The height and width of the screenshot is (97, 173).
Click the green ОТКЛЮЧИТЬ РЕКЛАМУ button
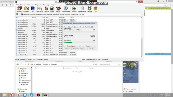pos(158,8)
